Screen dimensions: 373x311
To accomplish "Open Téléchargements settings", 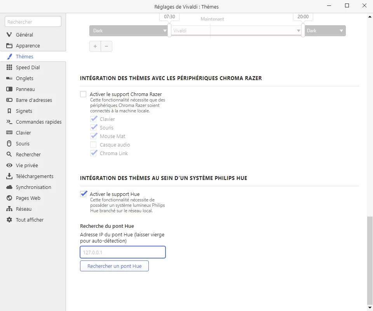I will (33, 176).
